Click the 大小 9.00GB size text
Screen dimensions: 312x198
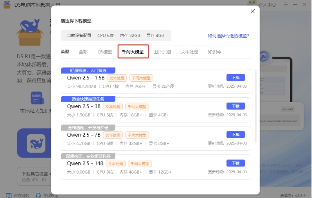pos(78,172)
